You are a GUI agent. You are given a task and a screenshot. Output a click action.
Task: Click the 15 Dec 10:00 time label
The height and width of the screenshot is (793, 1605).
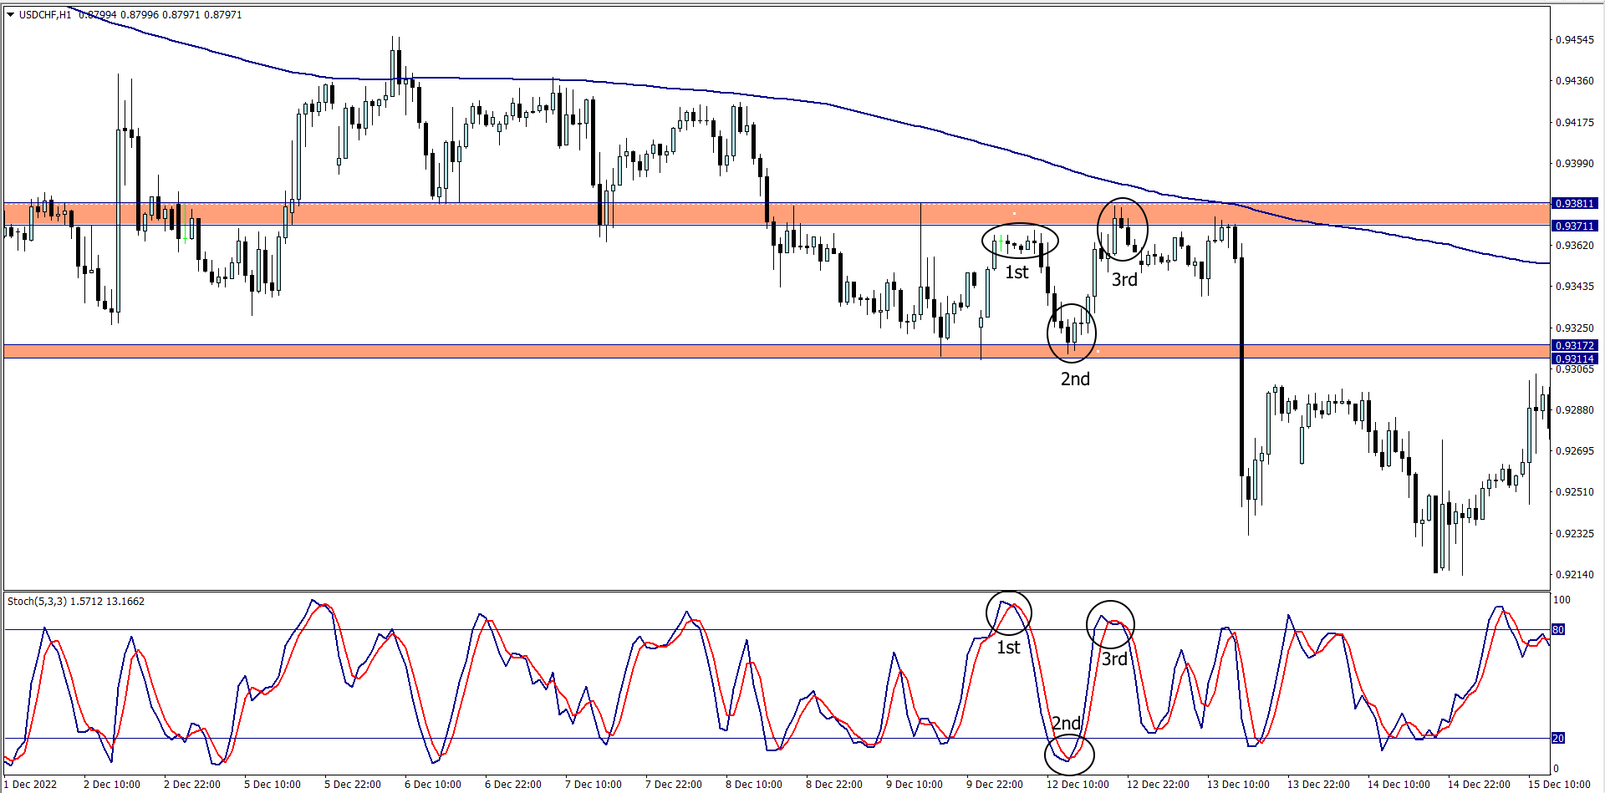coord(1560,785)
